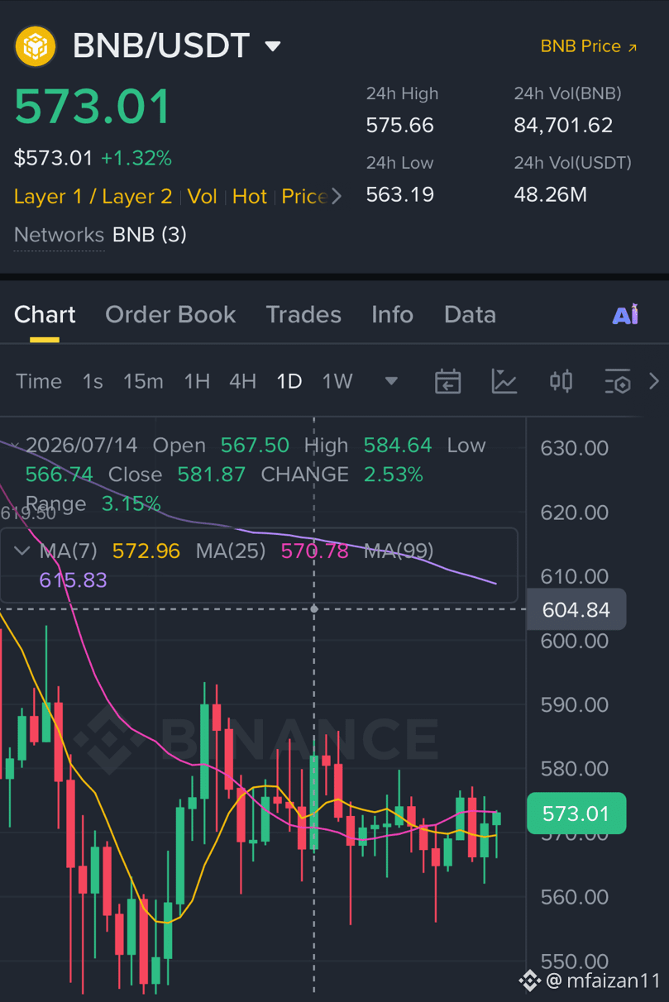669x1002 pixels.
Task: Tap the 630.00 price axis label
Action: [x=574, y=448]
